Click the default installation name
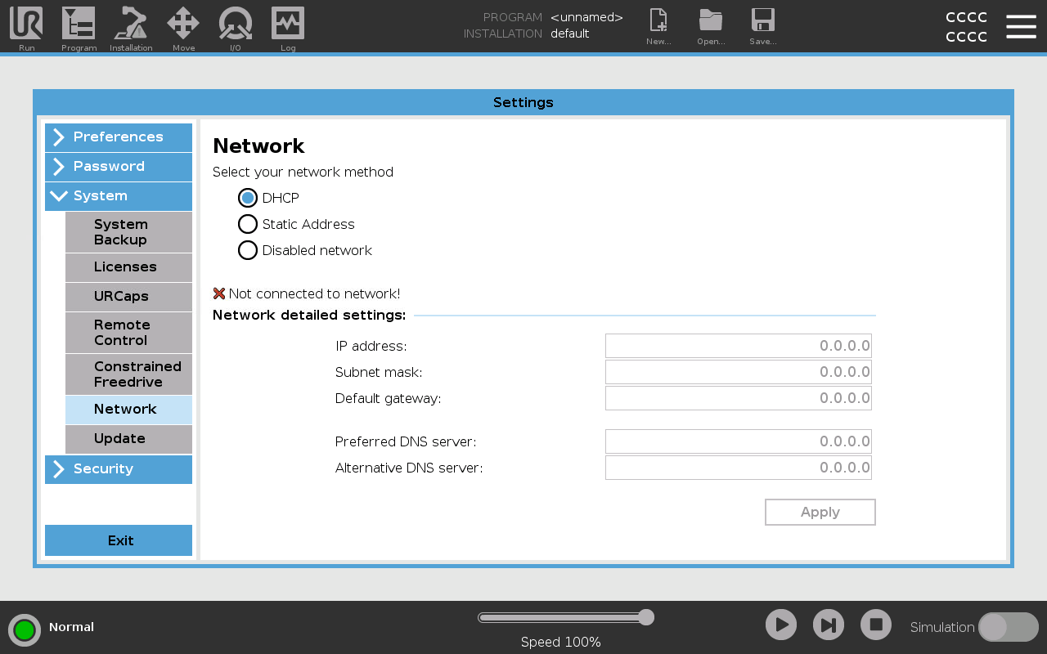 tap(570, 34)
